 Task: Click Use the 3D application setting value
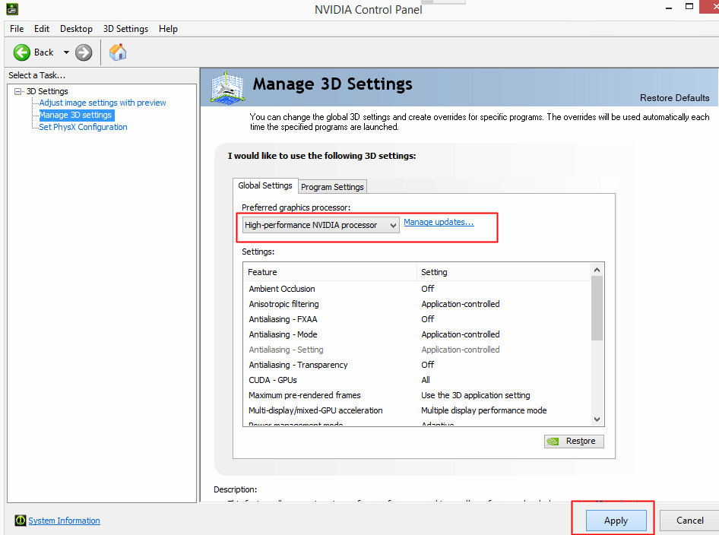pyautogui.click(x=476, y=395)
